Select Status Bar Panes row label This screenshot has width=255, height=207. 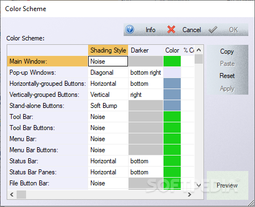pyautogui.click(x=47, y=172)
